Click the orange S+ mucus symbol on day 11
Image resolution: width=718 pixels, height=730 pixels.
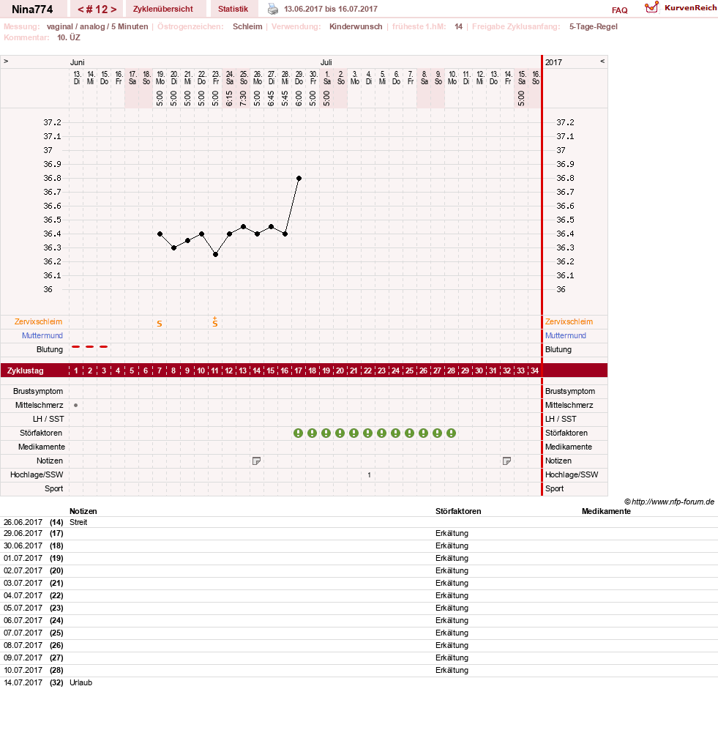point(215,321)
